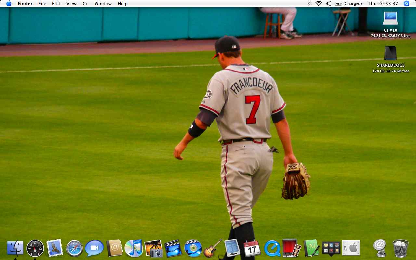Viewport: 416px width, 260px height.
Task: Launch Safari compass icon in dock
Action: click(74, 249)
